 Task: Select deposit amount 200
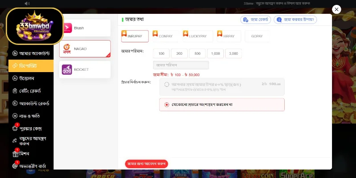tap(179, 53)
